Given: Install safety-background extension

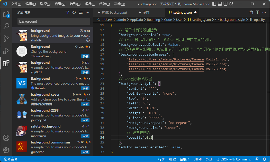Looking at the screenshot, I should click(x=85, y=136).
